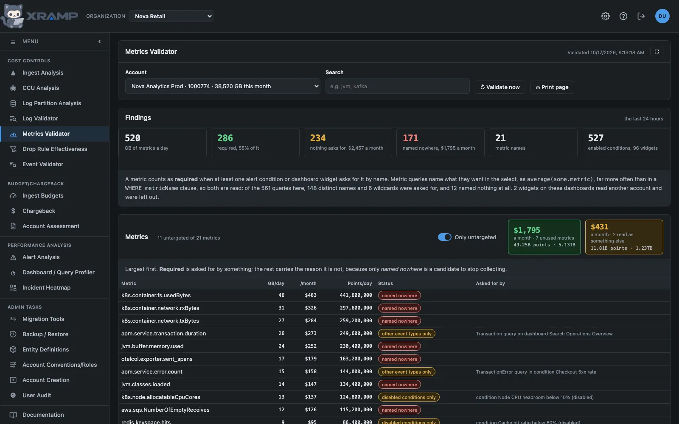Click the Backup / Restore history icon

(13, 335)
